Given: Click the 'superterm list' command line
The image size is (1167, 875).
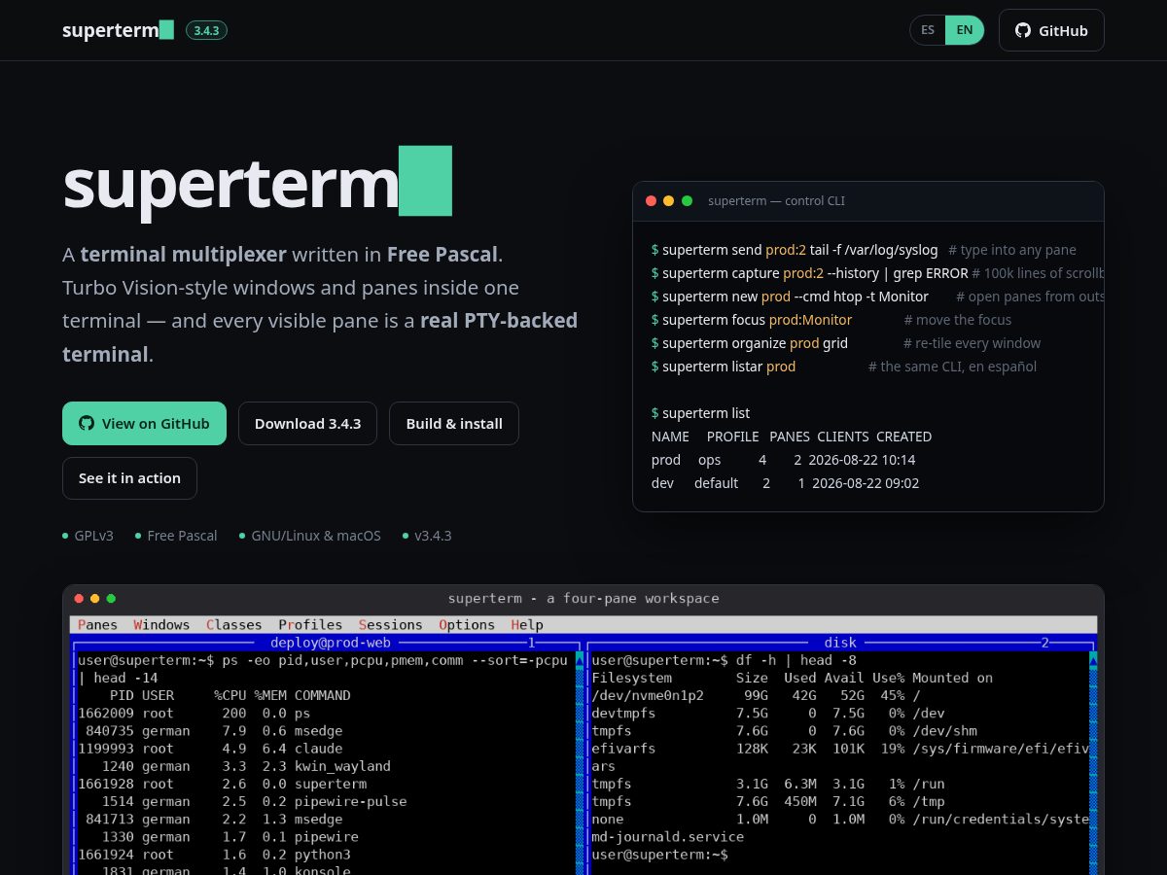Looking at the screenshot, I should click(700, 413).
